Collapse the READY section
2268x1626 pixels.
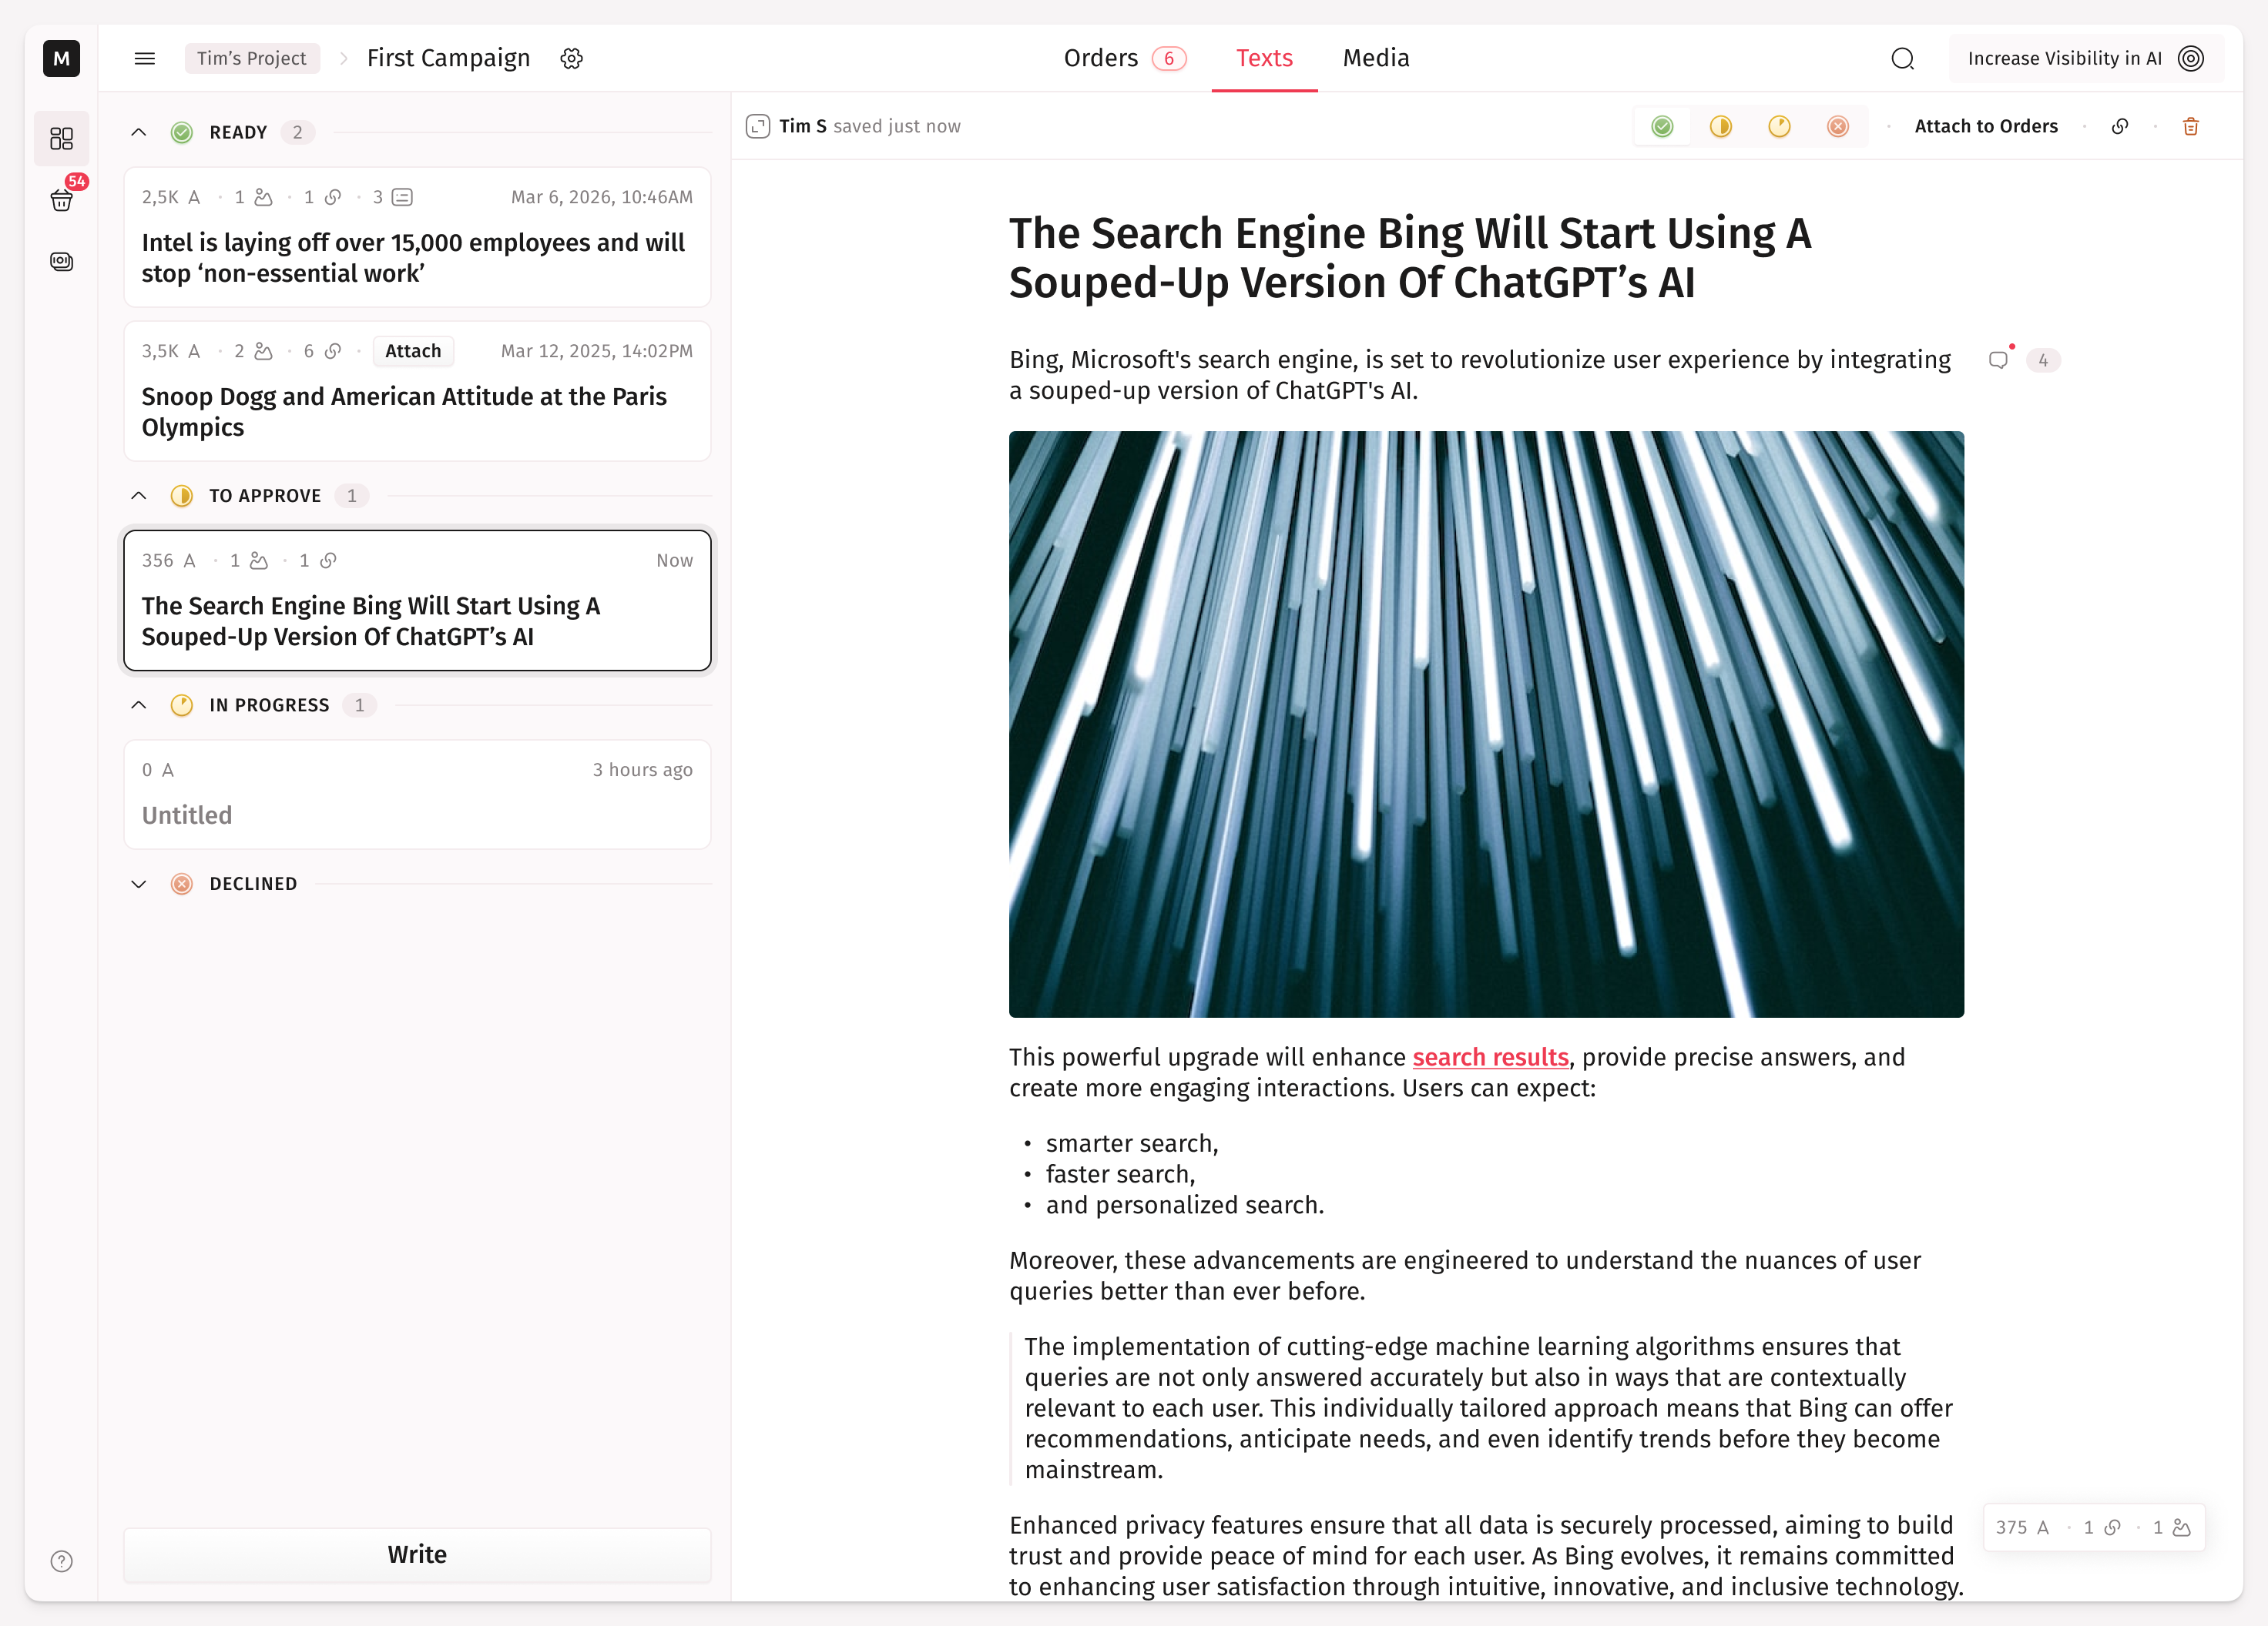click(139, 132)
